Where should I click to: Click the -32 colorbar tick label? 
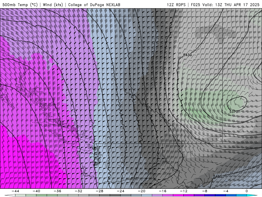click(79, 191)
